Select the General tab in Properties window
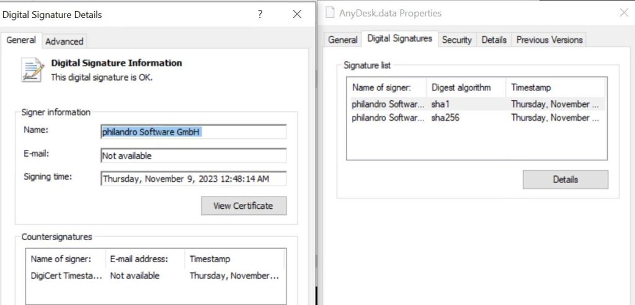 pyautogui.click(x=343, y=40)
